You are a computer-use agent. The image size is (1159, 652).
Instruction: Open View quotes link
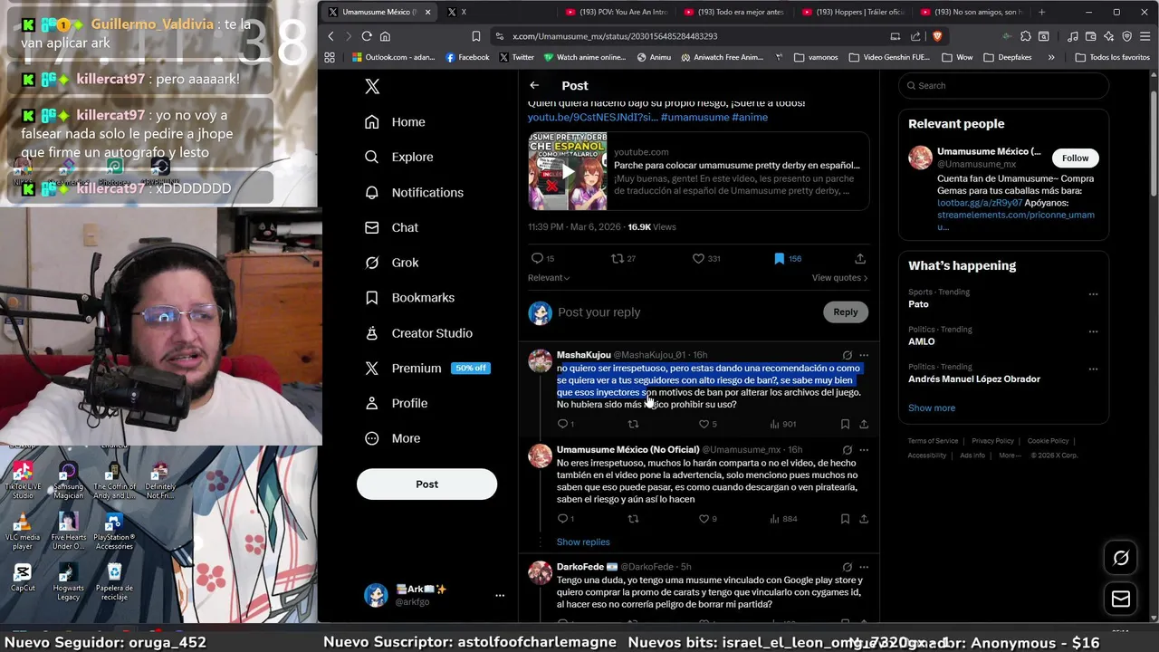pyautogui.click(x=839, y=278)
